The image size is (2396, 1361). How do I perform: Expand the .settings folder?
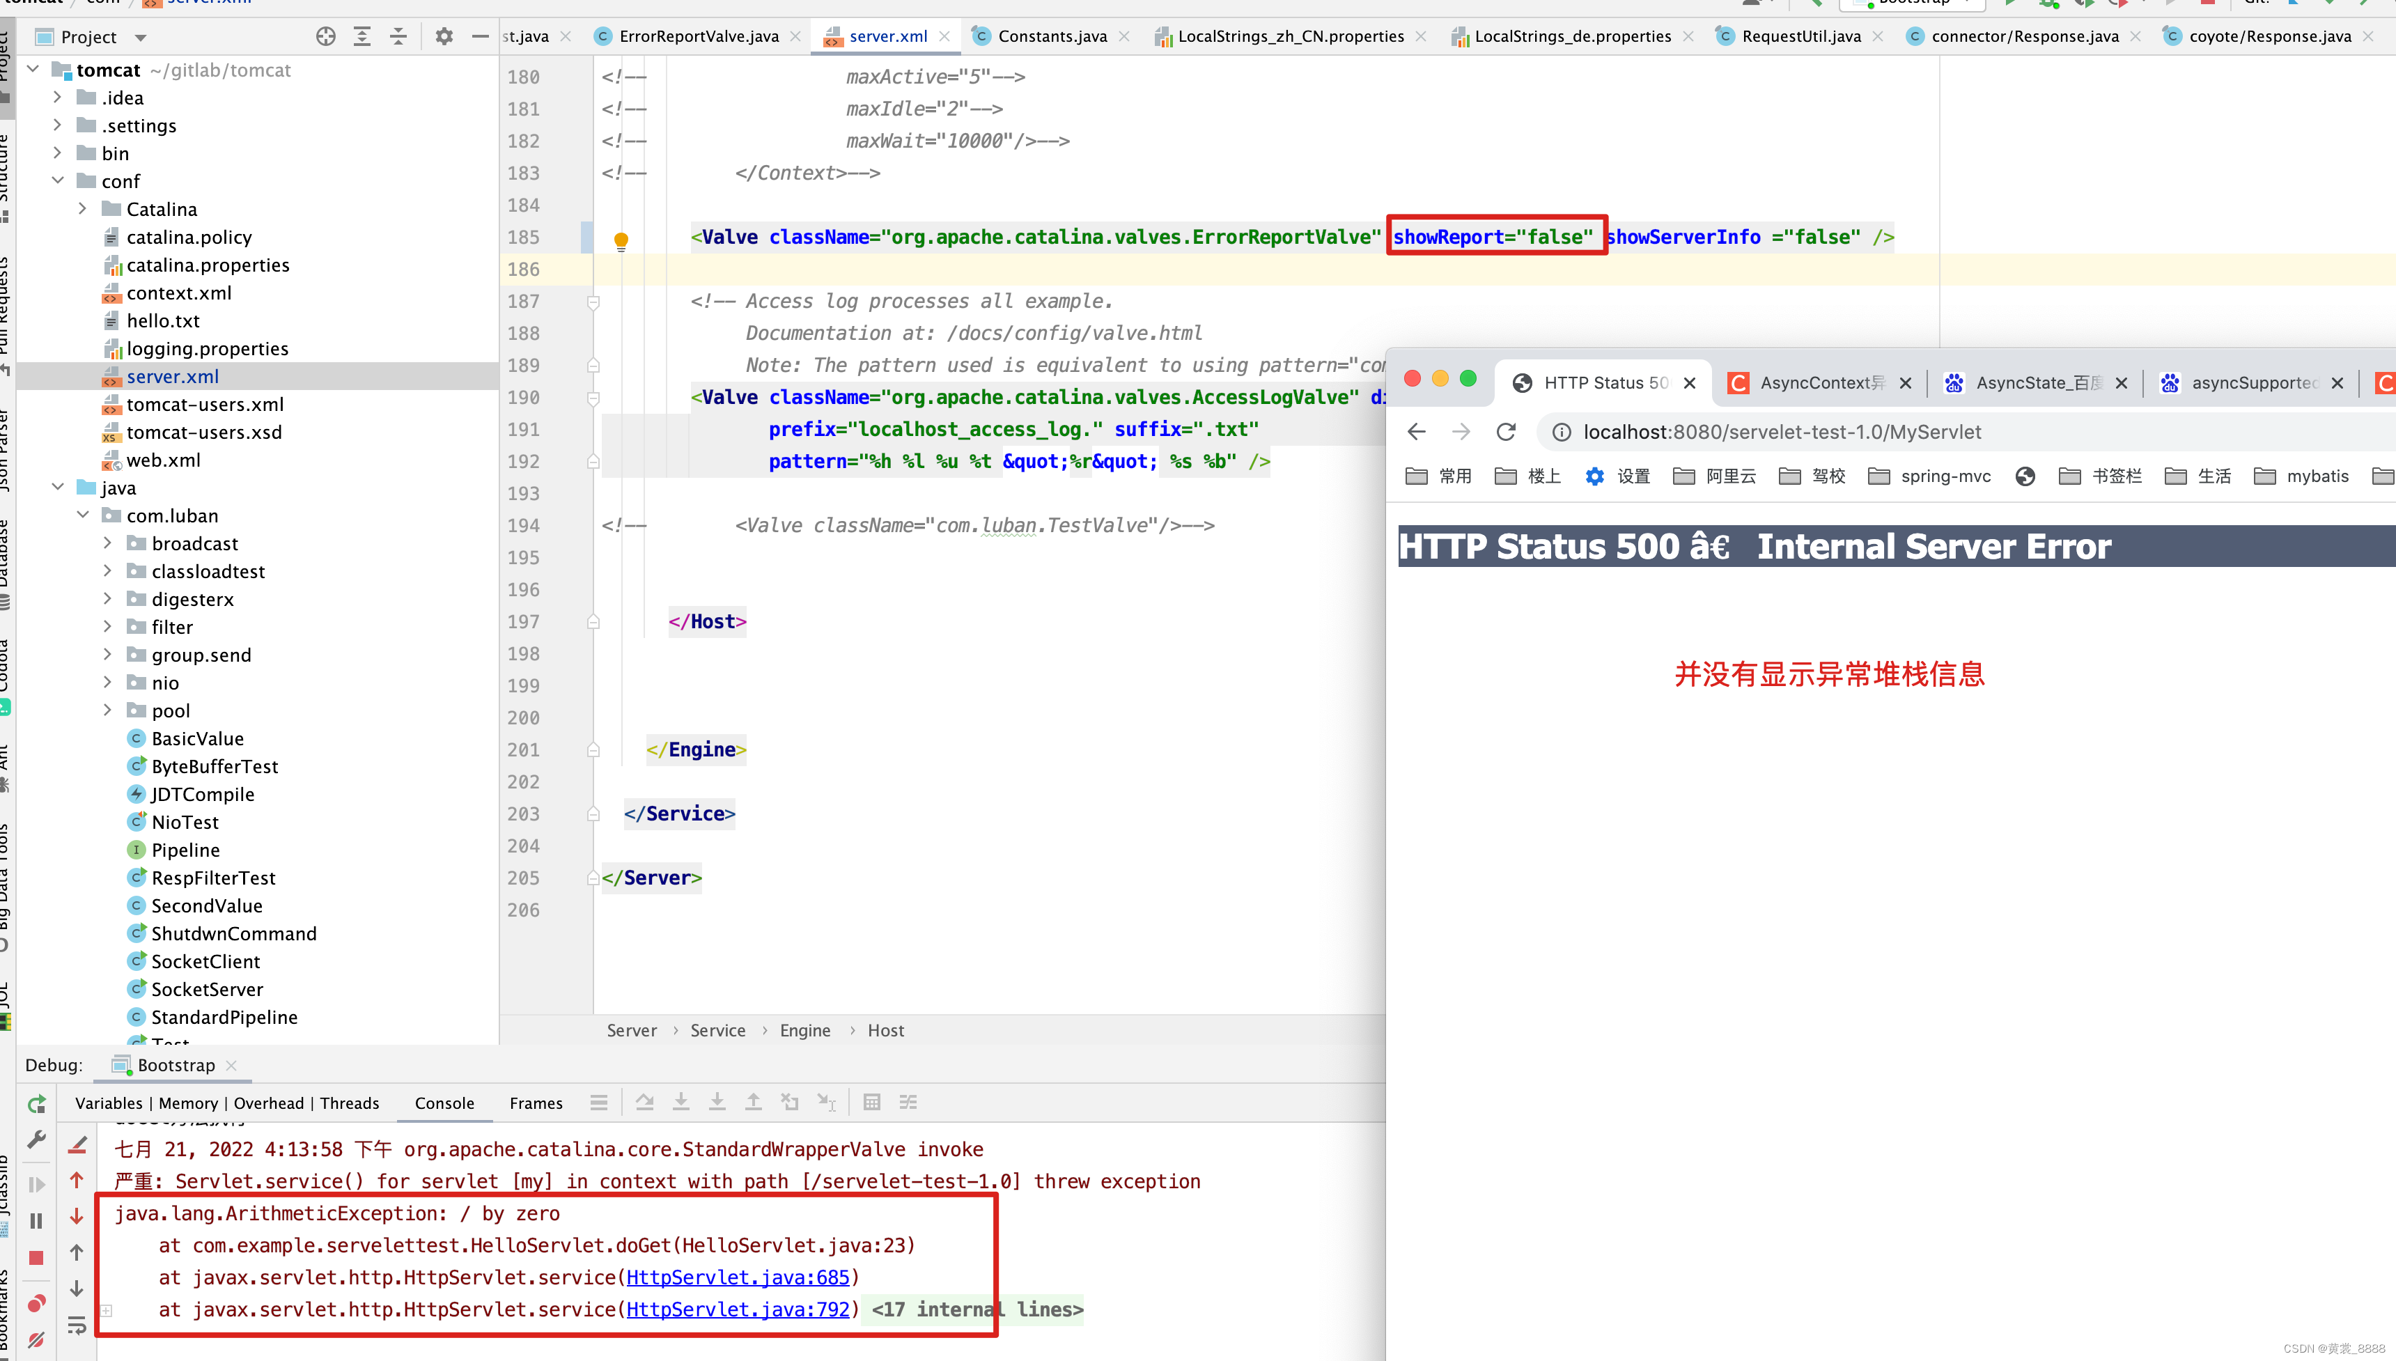click(58, 125)
